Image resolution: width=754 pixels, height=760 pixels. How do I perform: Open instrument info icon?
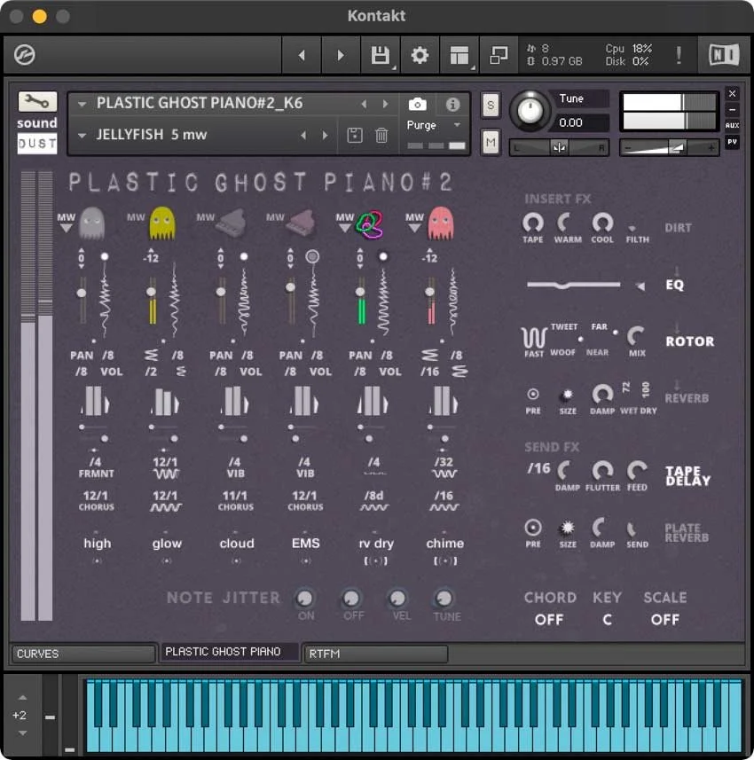tap(452, 105)
